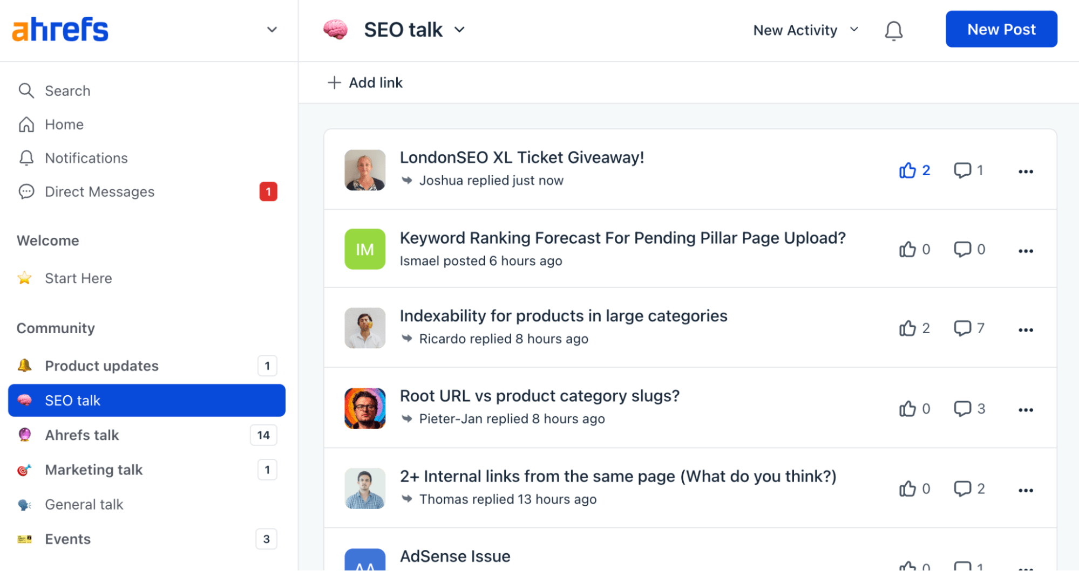1079x571 pixels.
Task: Open comments on Indexability for products post
Action: coord(963,328)
